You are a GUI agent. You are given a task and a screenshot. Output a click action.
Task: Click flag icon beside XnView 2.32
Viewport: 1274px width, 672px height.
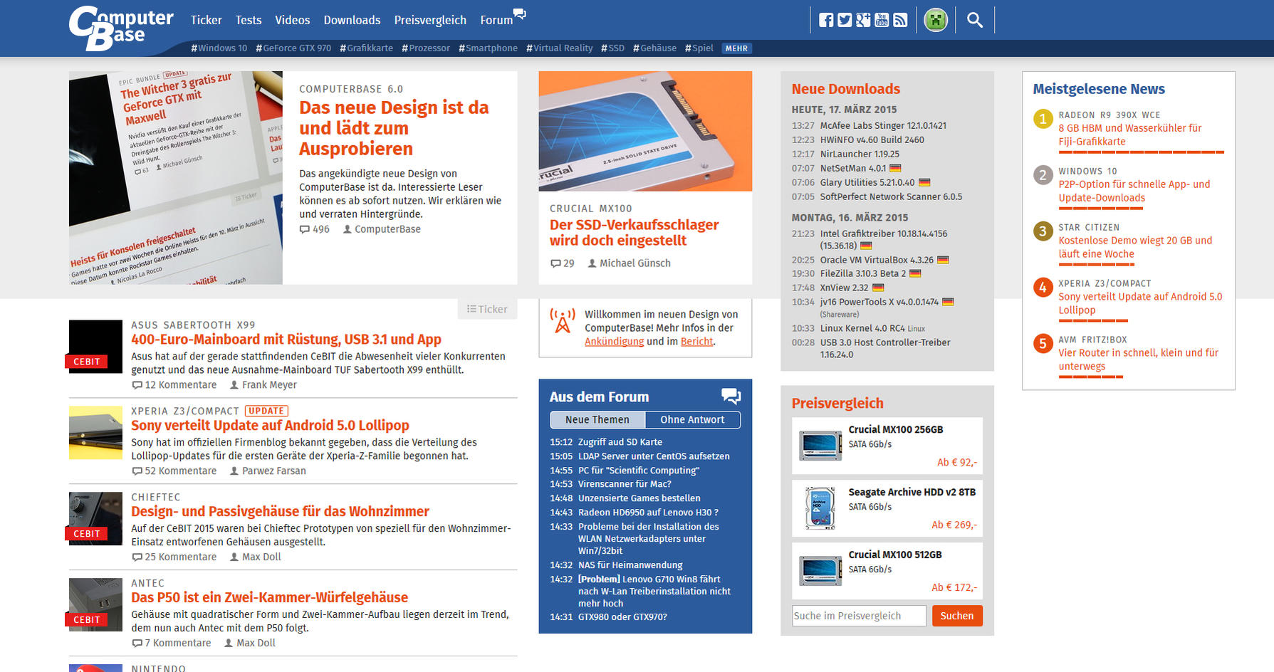click(x=878, y=288)
